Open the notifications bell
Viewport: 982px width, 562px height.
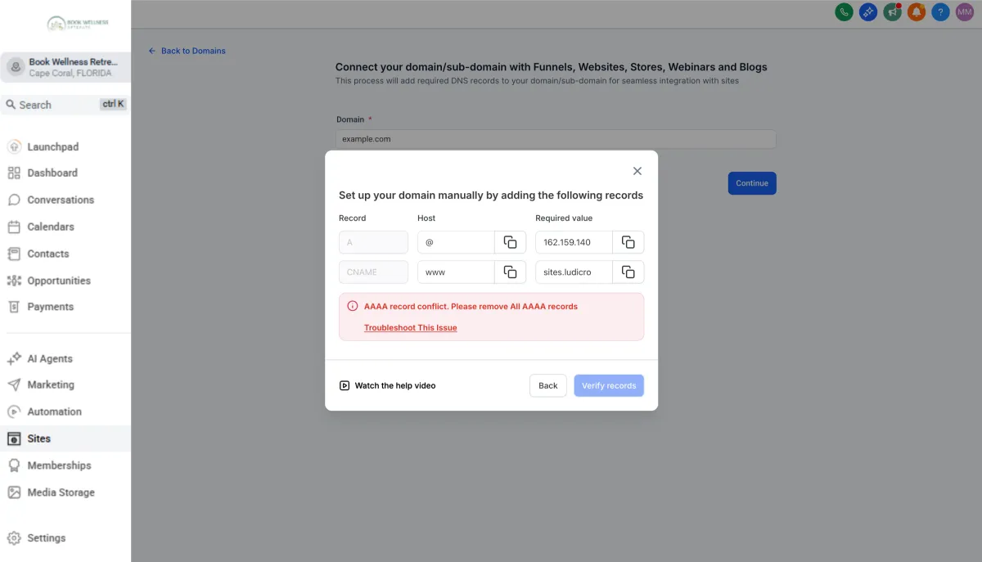917,12
